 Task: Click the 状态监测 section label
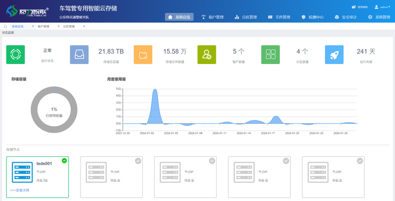[x=8, y=33]
